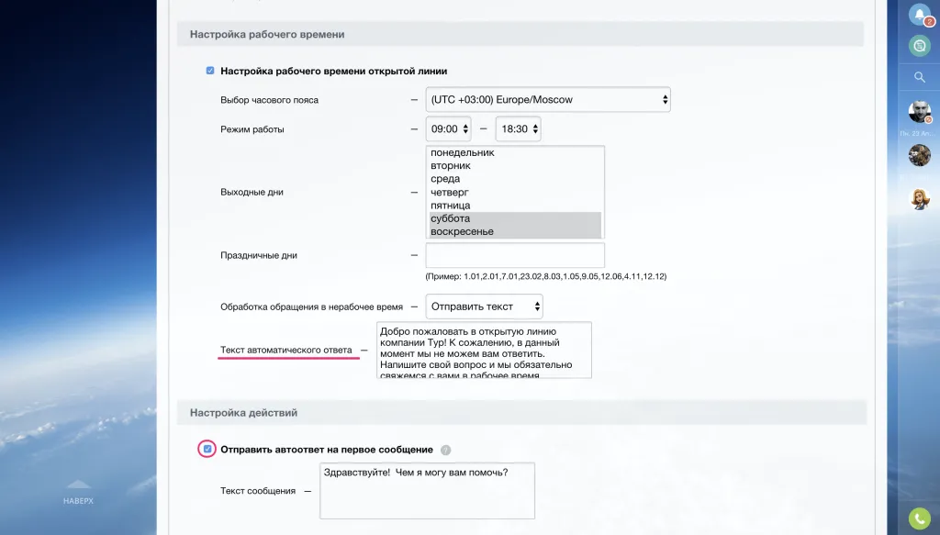Deselect суббота in weekend days list
Viewport: 940px width, 535px height.
pyautogui.click(x=477, y=218)
